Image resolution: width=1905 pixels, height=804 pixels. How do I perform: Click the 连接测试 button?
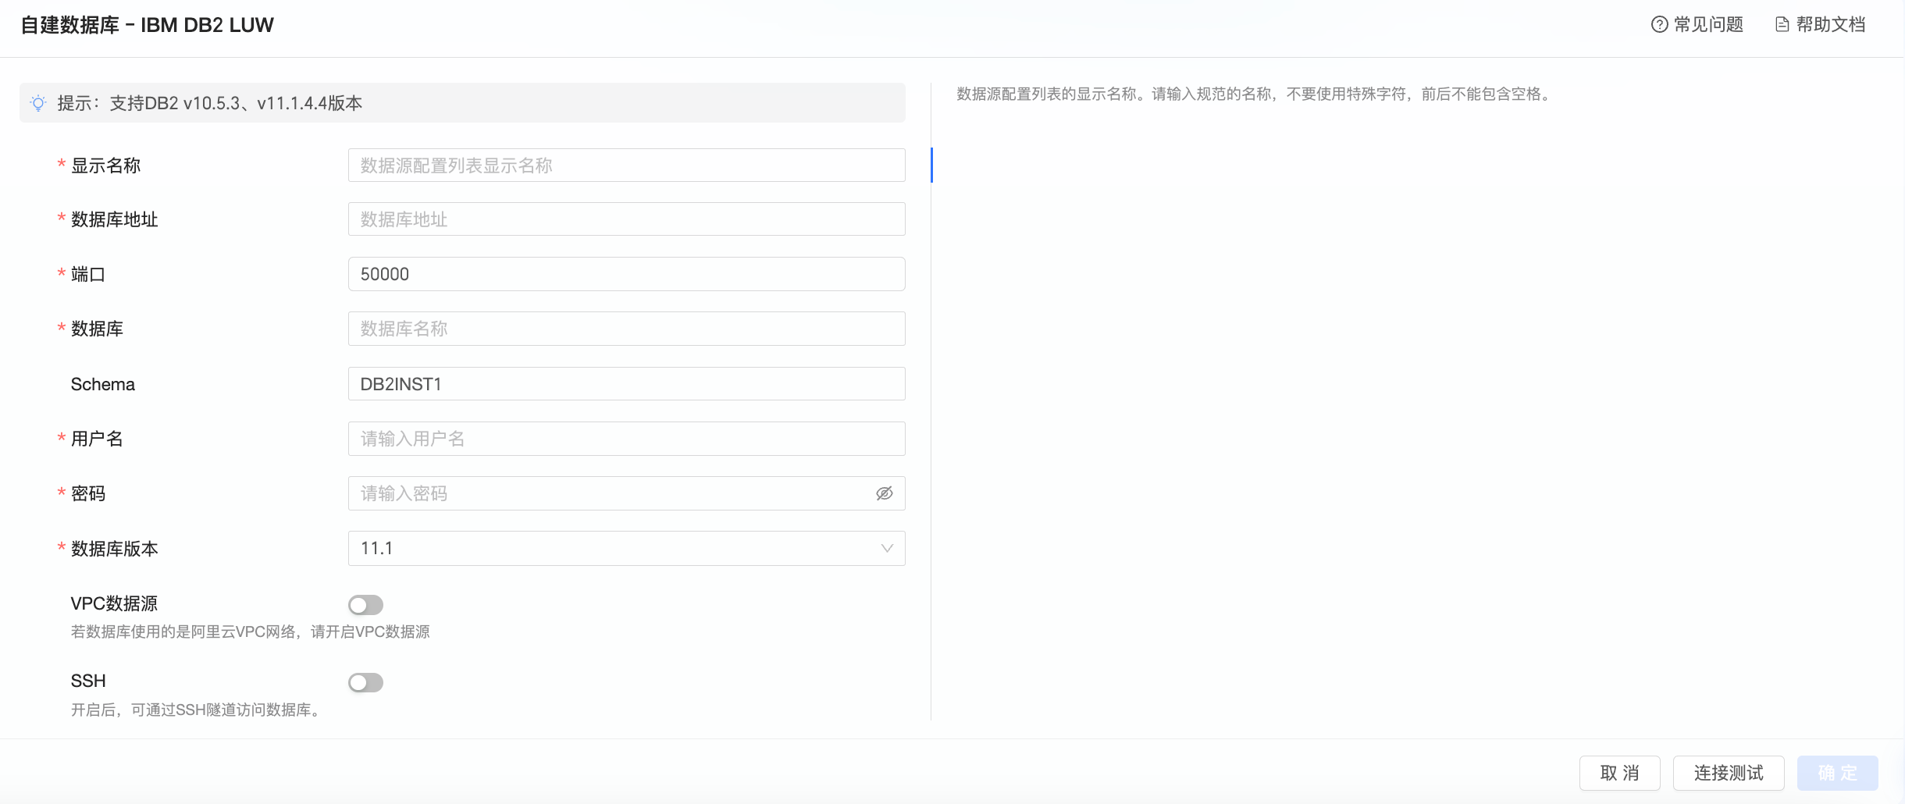click(x=1729, y=773)
